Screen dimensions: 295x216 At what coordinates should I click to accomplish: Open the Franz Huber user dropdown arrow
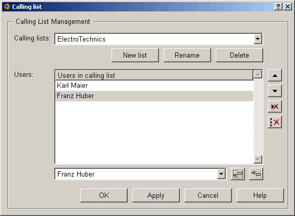coord(221,174)
